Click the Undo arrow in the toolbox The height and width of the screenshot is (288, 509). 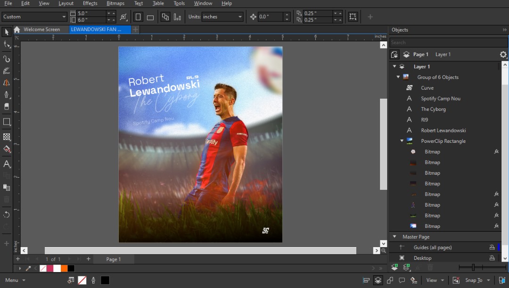point(7,215)
